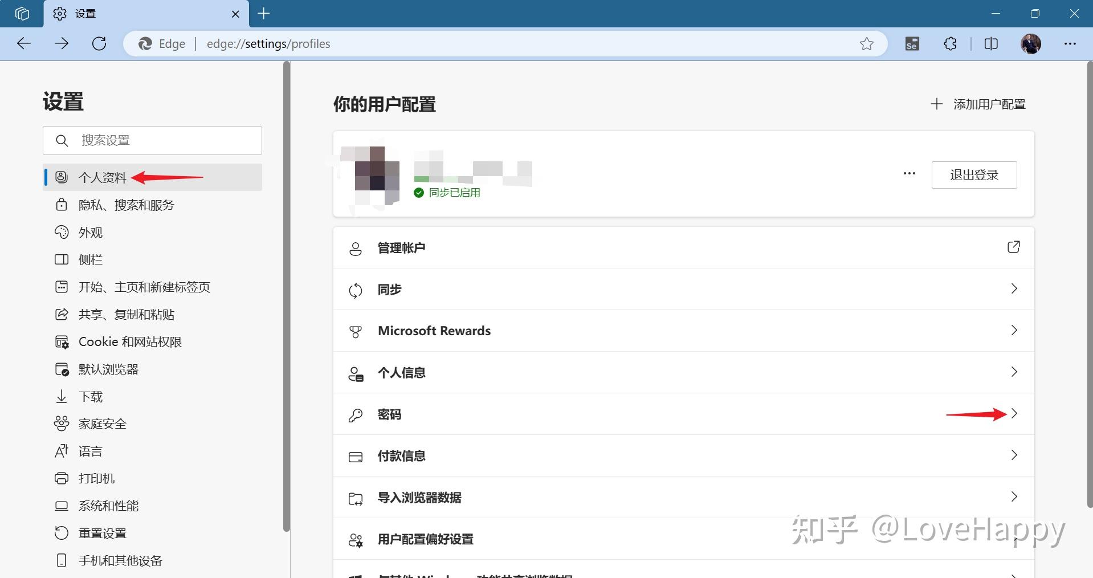Click 同步已启用 status text
1093x578 pixels.
point(454,193)
